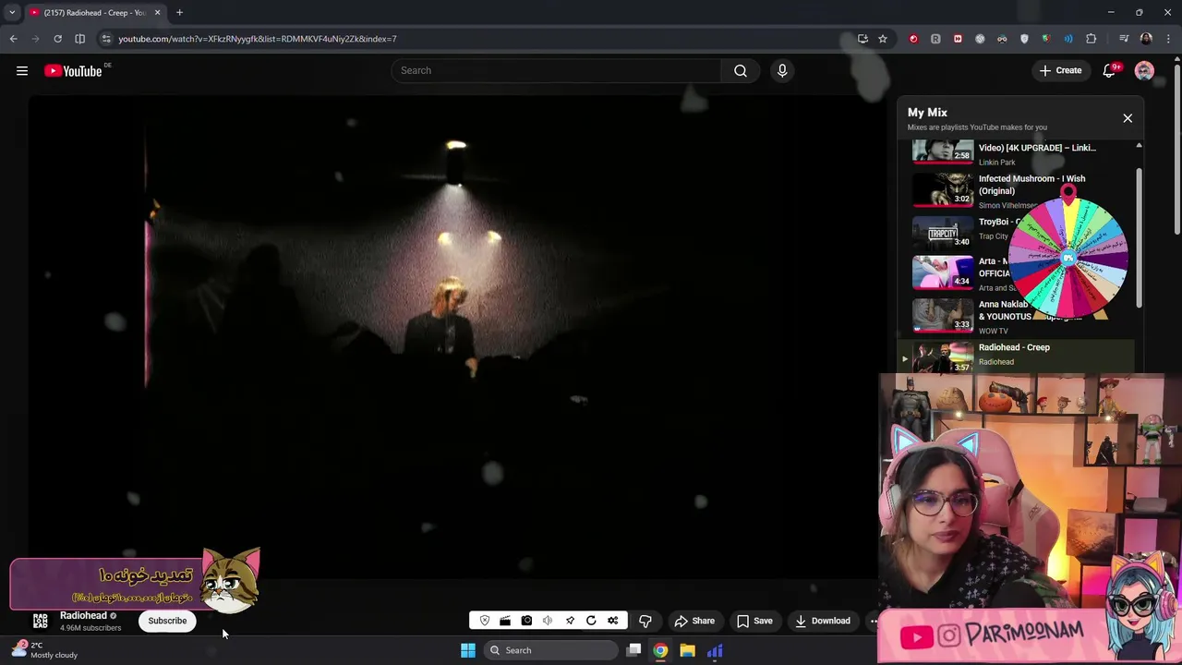The width and height of the screenshot is (1182, 665).
Task: Bookmark this page with the star icon
Action: coord(883,39)
